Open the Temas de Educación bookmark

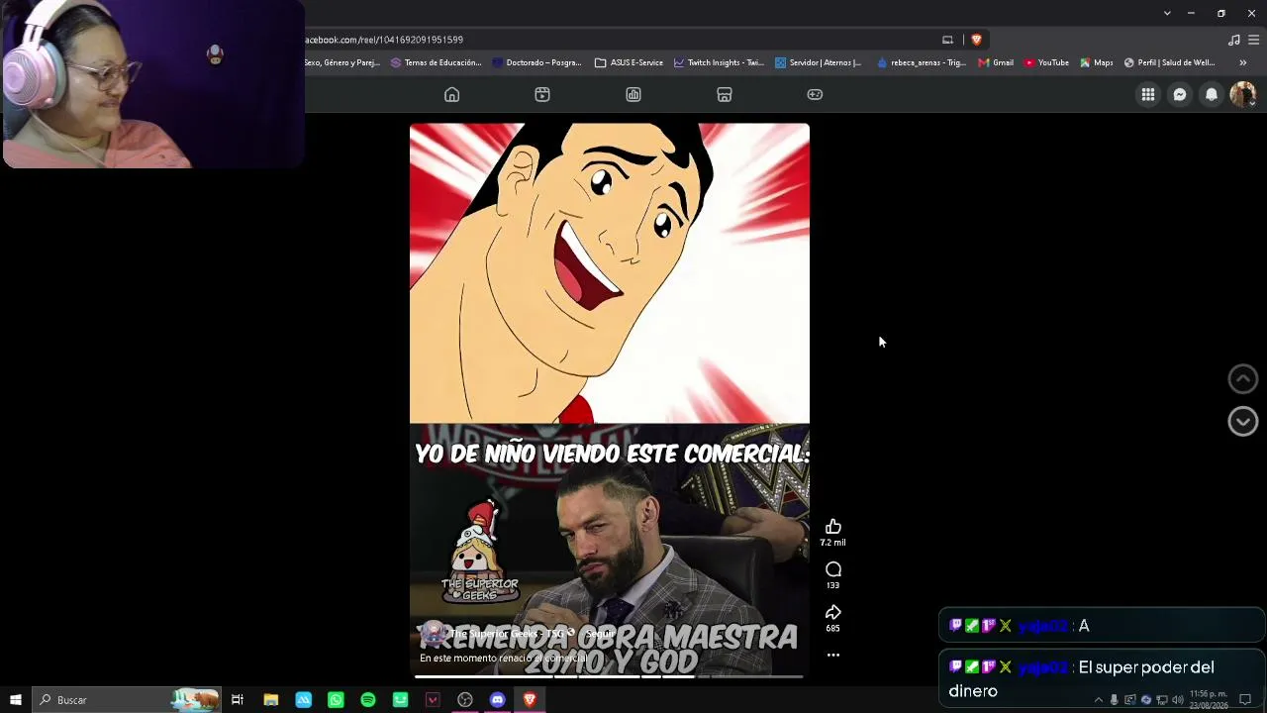[436, 62]
